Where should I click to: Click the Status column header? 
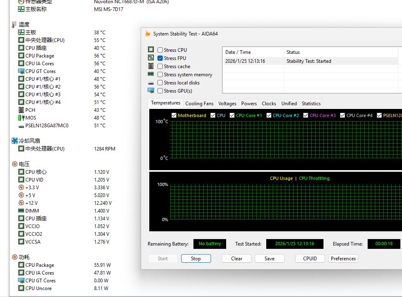pos(341,52)
